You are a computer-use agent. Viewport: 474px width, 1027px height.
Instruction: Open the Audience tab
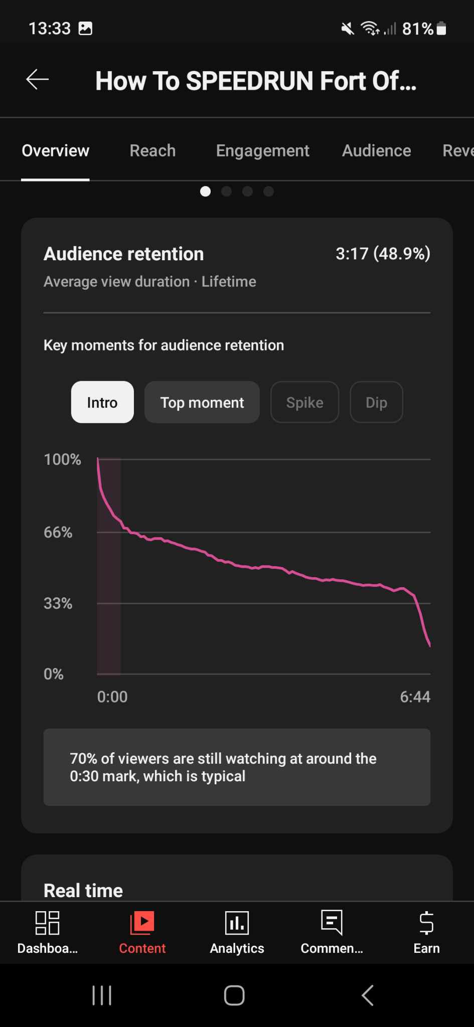tap(376, 150)
